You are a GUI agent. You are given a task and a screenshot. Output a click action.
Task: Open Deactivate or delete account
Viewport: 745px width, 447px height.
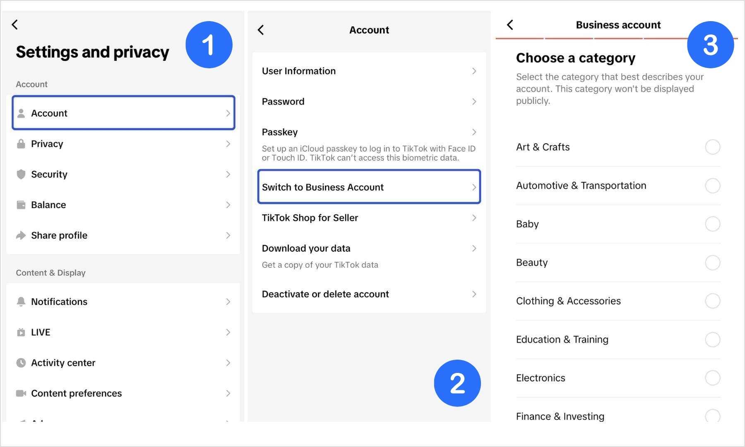tap(369, 294)
